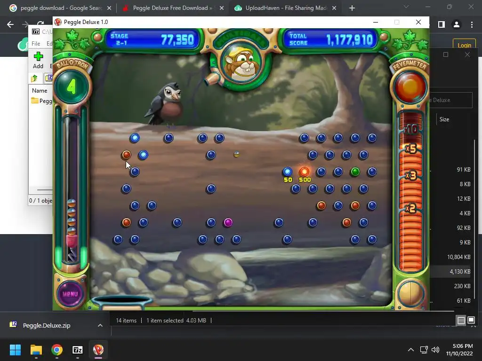
Task: Open File Explorer from the taskbar
Action: (36, 350)
